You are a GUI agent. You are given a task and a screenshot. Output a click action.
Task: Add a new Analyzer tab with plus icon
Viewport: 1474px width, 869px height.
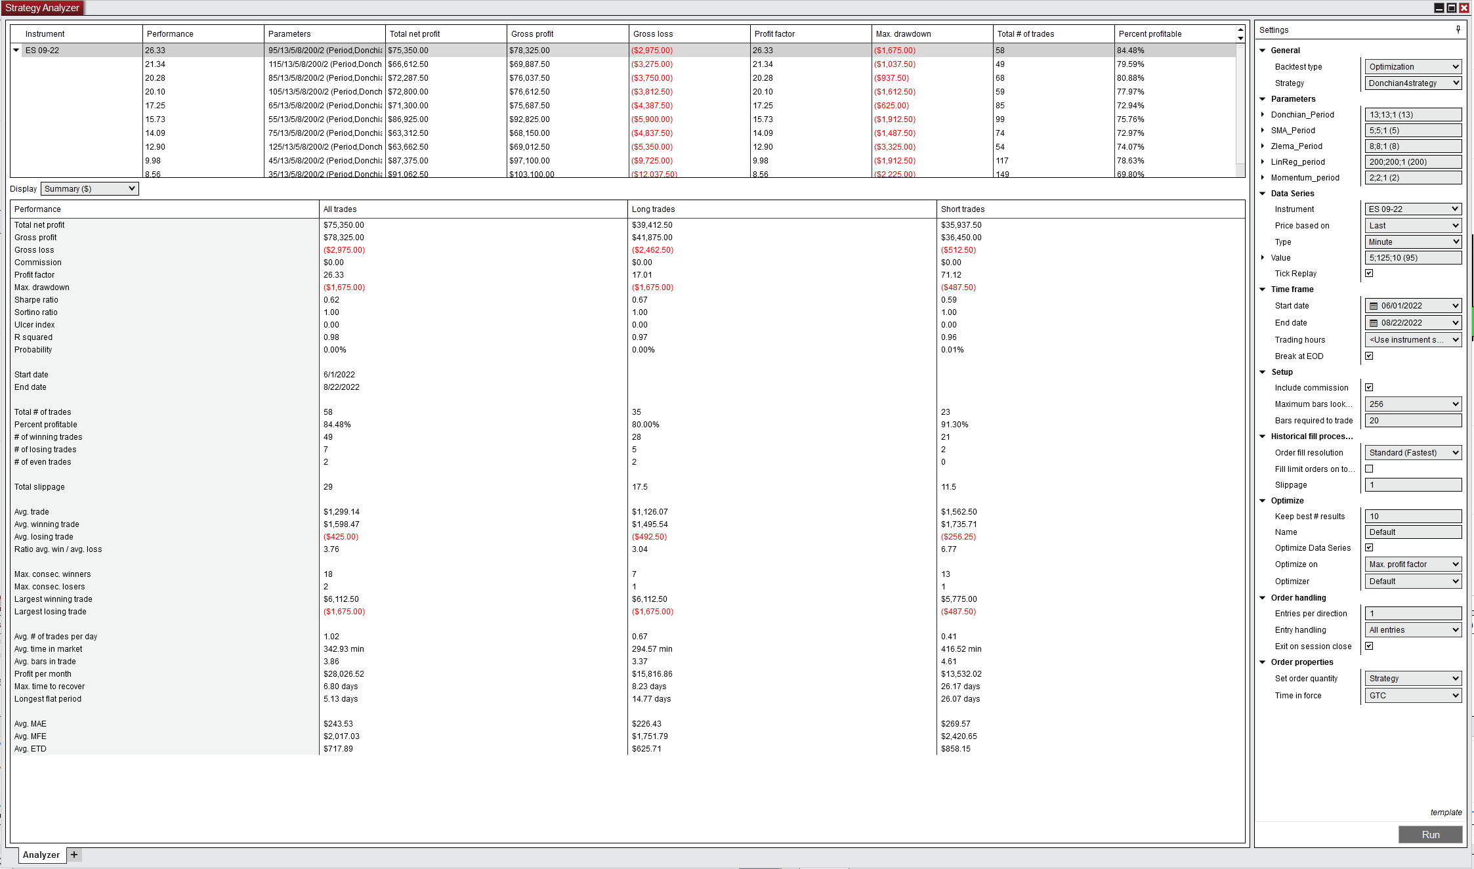click(74, 855)
